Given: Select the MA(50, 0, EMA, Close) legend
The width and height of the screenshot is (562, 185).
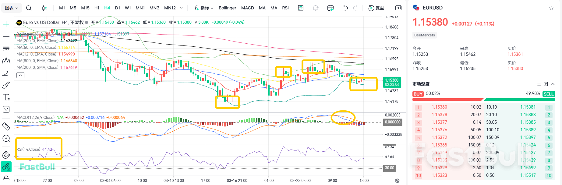Looking at the screenshot, I should point(36,47).
